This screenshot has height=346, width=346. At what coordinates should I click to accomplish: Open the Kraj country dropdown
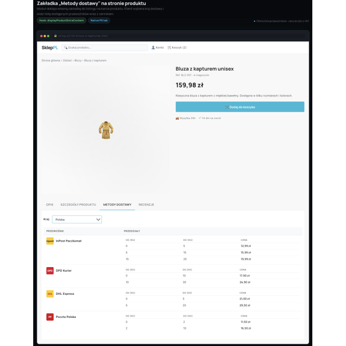click(x=77, y=220)
